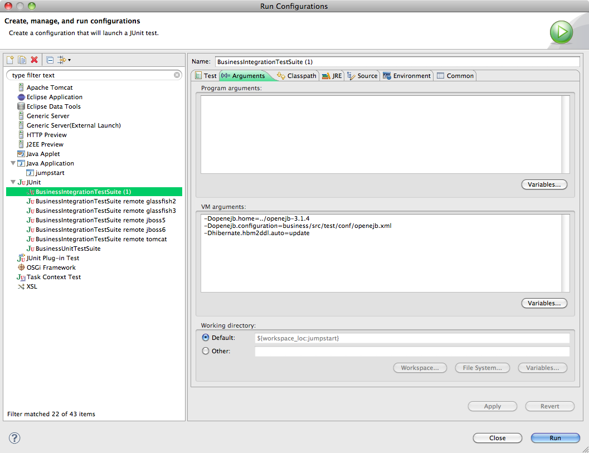The height and width of the screenshot is (453, 589).
Task: Switch to the Test tab
Action: coord(206,76)
